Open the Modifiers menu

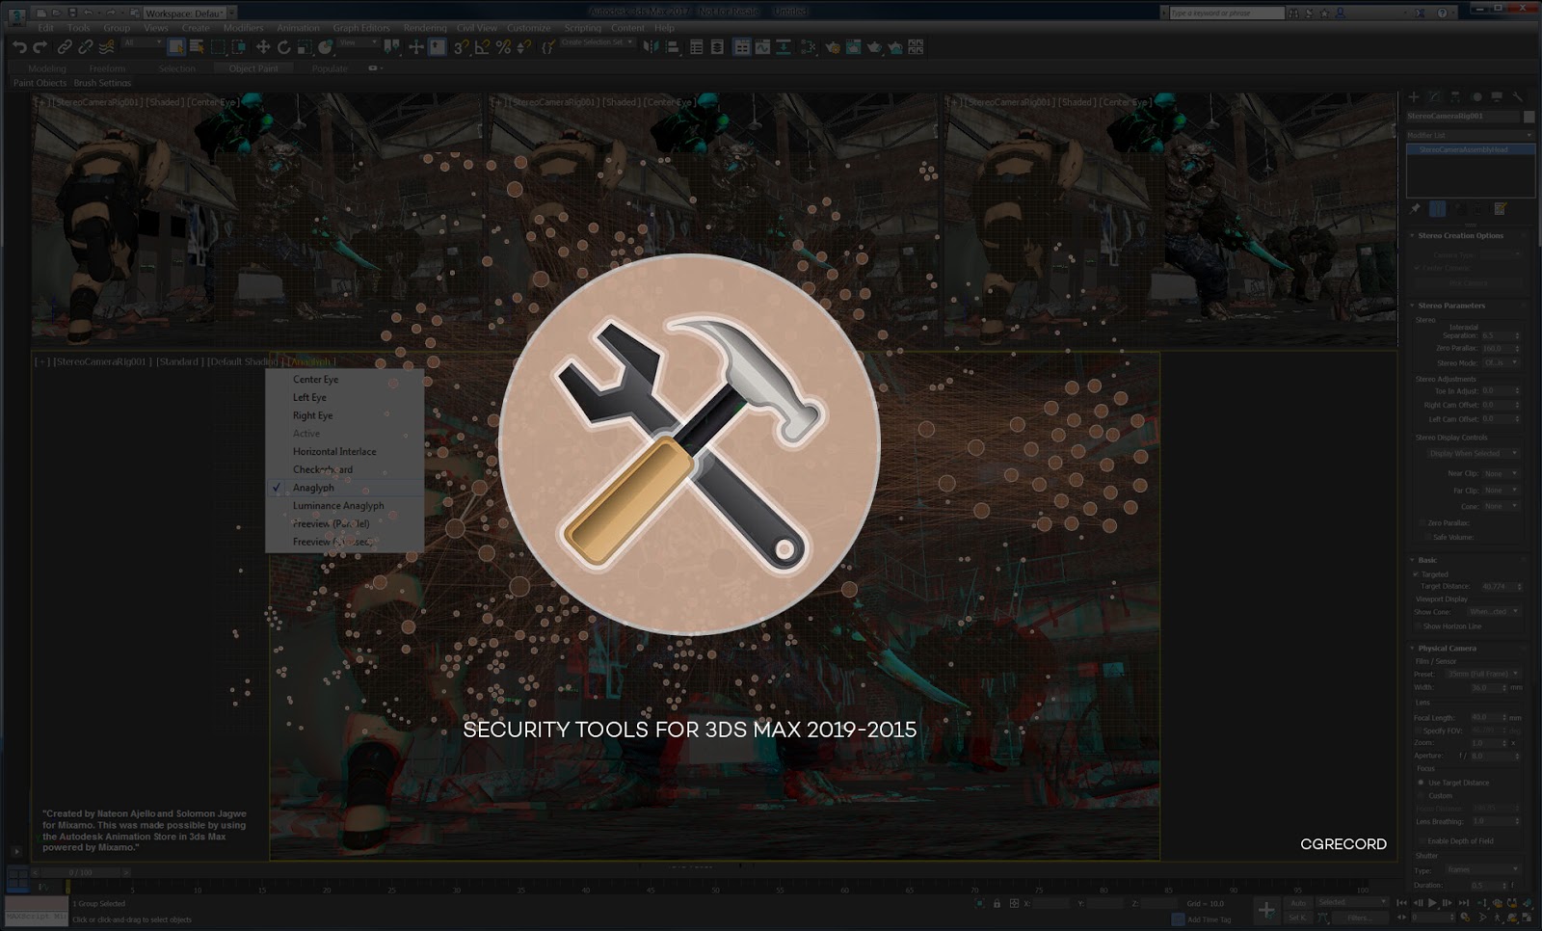tap(243, 28)
